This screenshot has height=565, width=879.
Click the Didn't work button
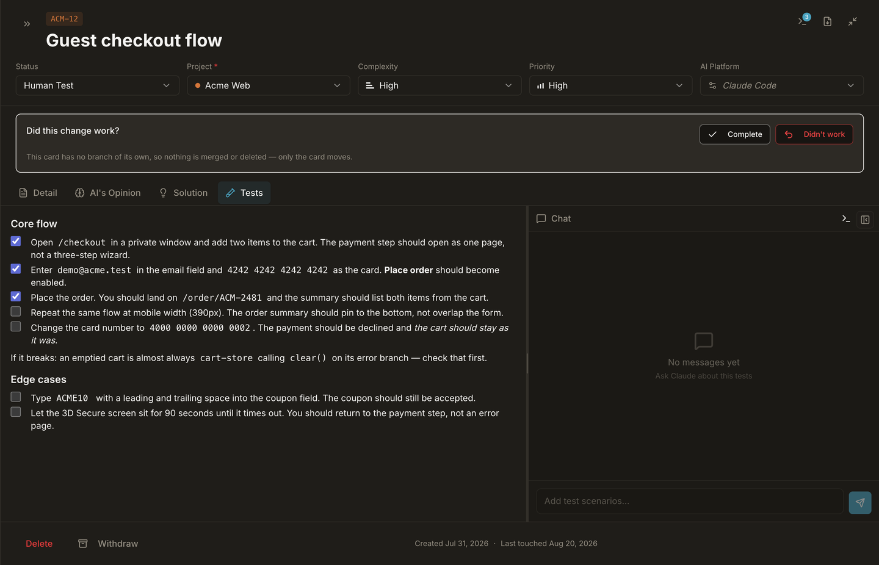(x=814, y=134)
